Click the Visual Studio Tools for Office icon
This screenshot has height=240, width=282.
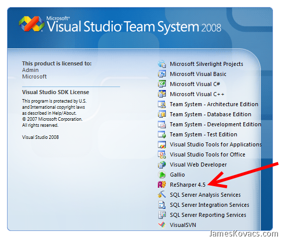[x=162, y=154]
